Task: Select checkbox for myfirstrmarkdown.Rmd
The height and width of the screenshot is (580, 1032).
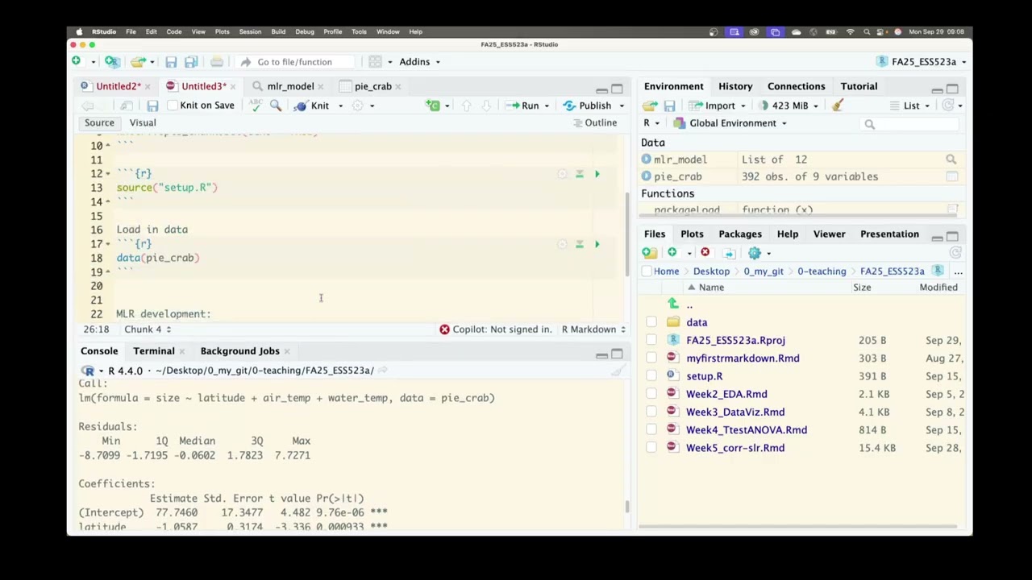Action: 651,358
